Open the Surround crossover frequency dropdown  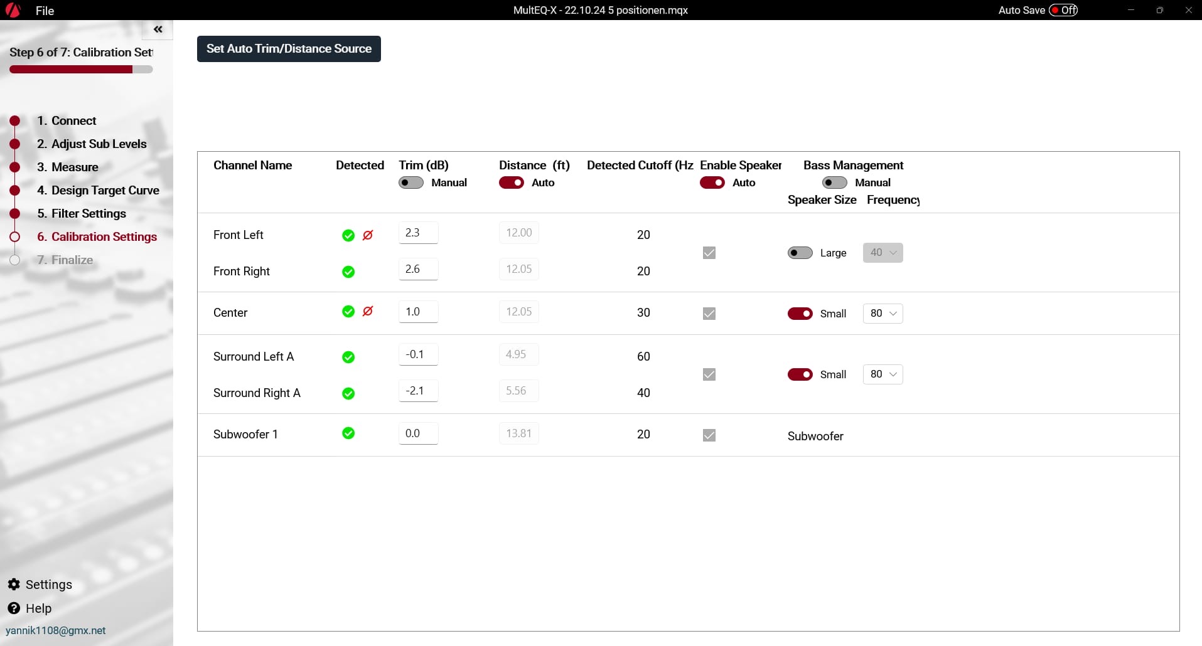pos(883,374)
